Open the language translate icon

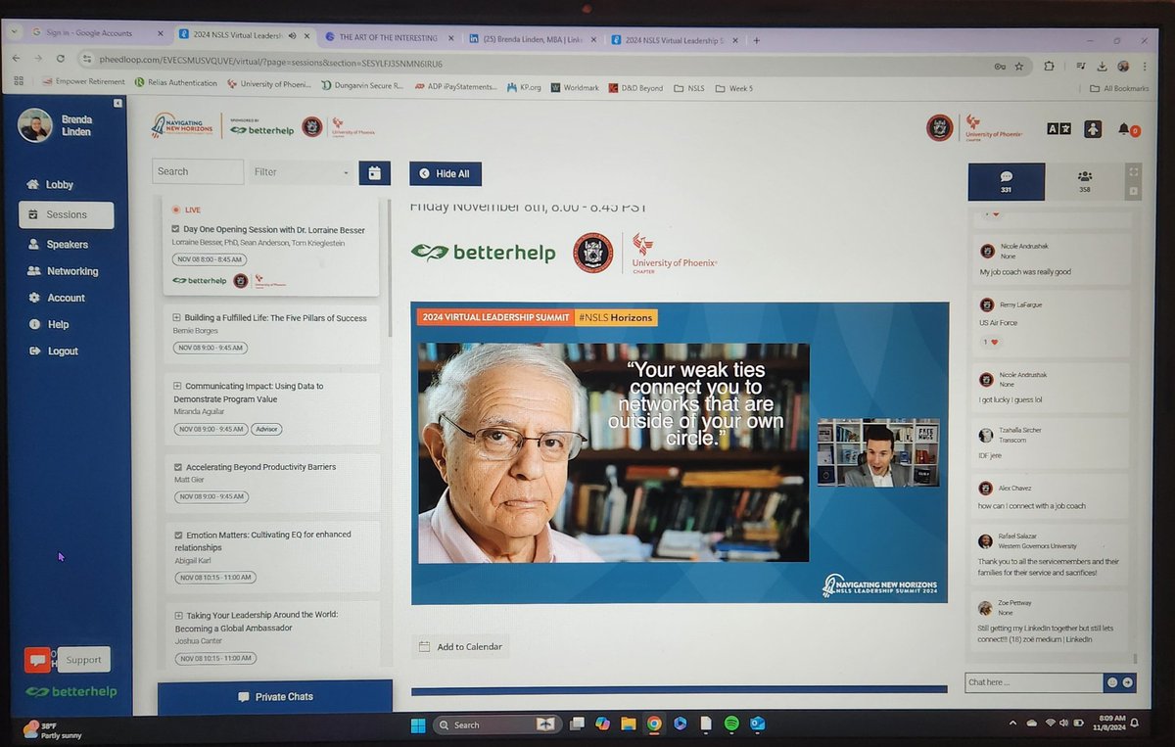coord(1058,128)
